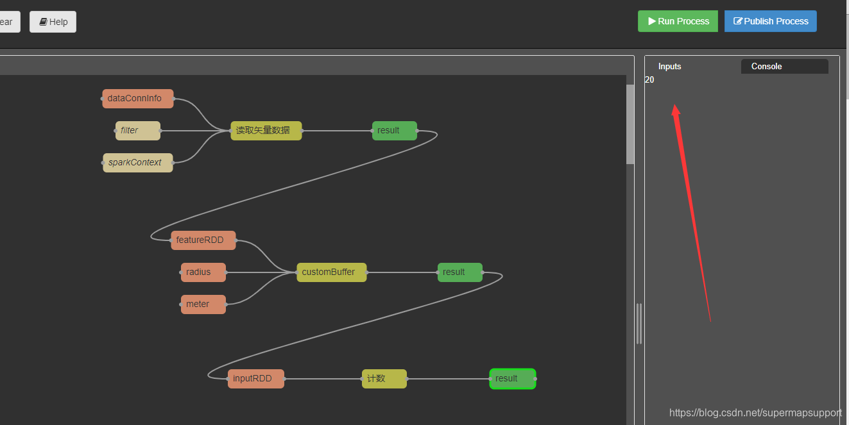Switch to the Inputs tab
The image size is (849, 425).
(x=670, y=67)
